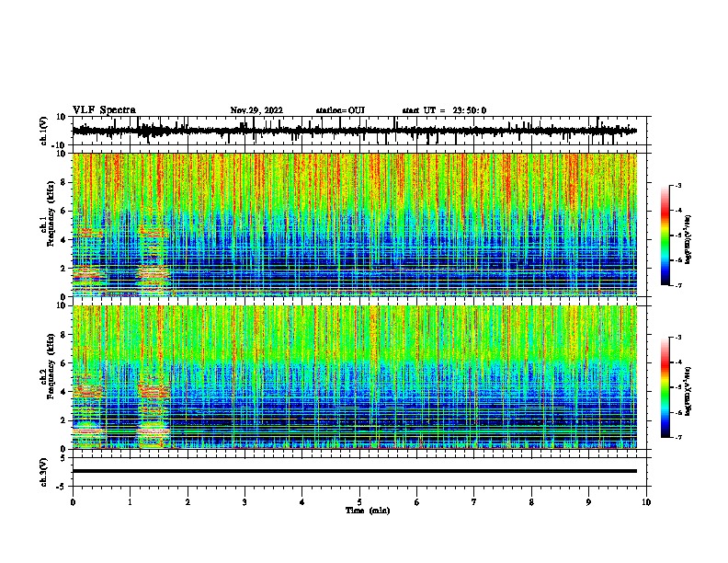The image size is (728, 563).
Task: Click the "-5" tick on ch.3(V) axis
Action: point(63,487)
